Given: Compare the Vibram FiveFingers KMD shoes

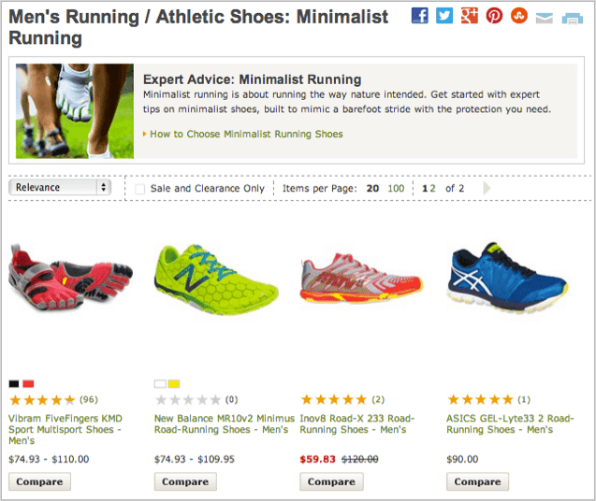Looking at the screenshot, I should pos(39,481).
